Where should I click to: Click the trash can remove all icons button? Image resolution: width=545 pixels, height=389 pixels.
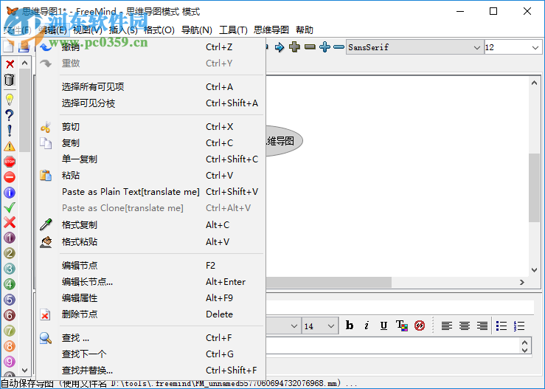pyautogui.click(x=10, y=80)
